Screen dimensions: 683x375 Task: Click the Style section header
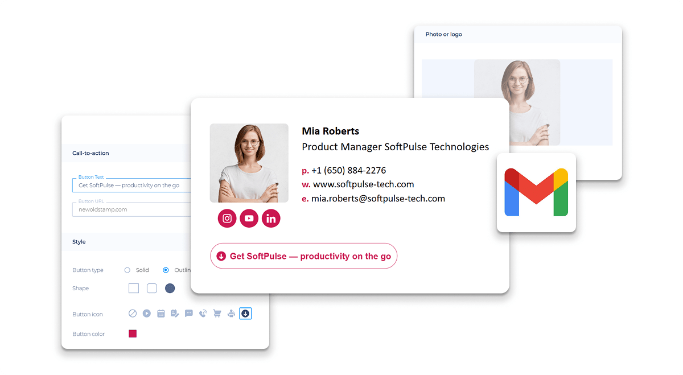click(x=79, y=242)
